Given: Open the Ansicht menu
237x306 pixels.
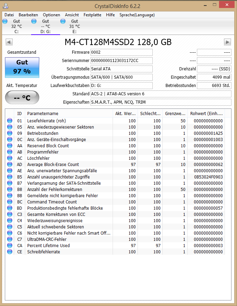Looking at the screenshot, I should (x=72, y=15).
